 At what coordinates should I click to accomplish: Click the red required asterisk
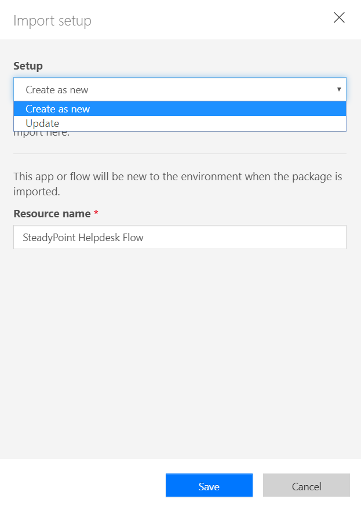(96, 213)
